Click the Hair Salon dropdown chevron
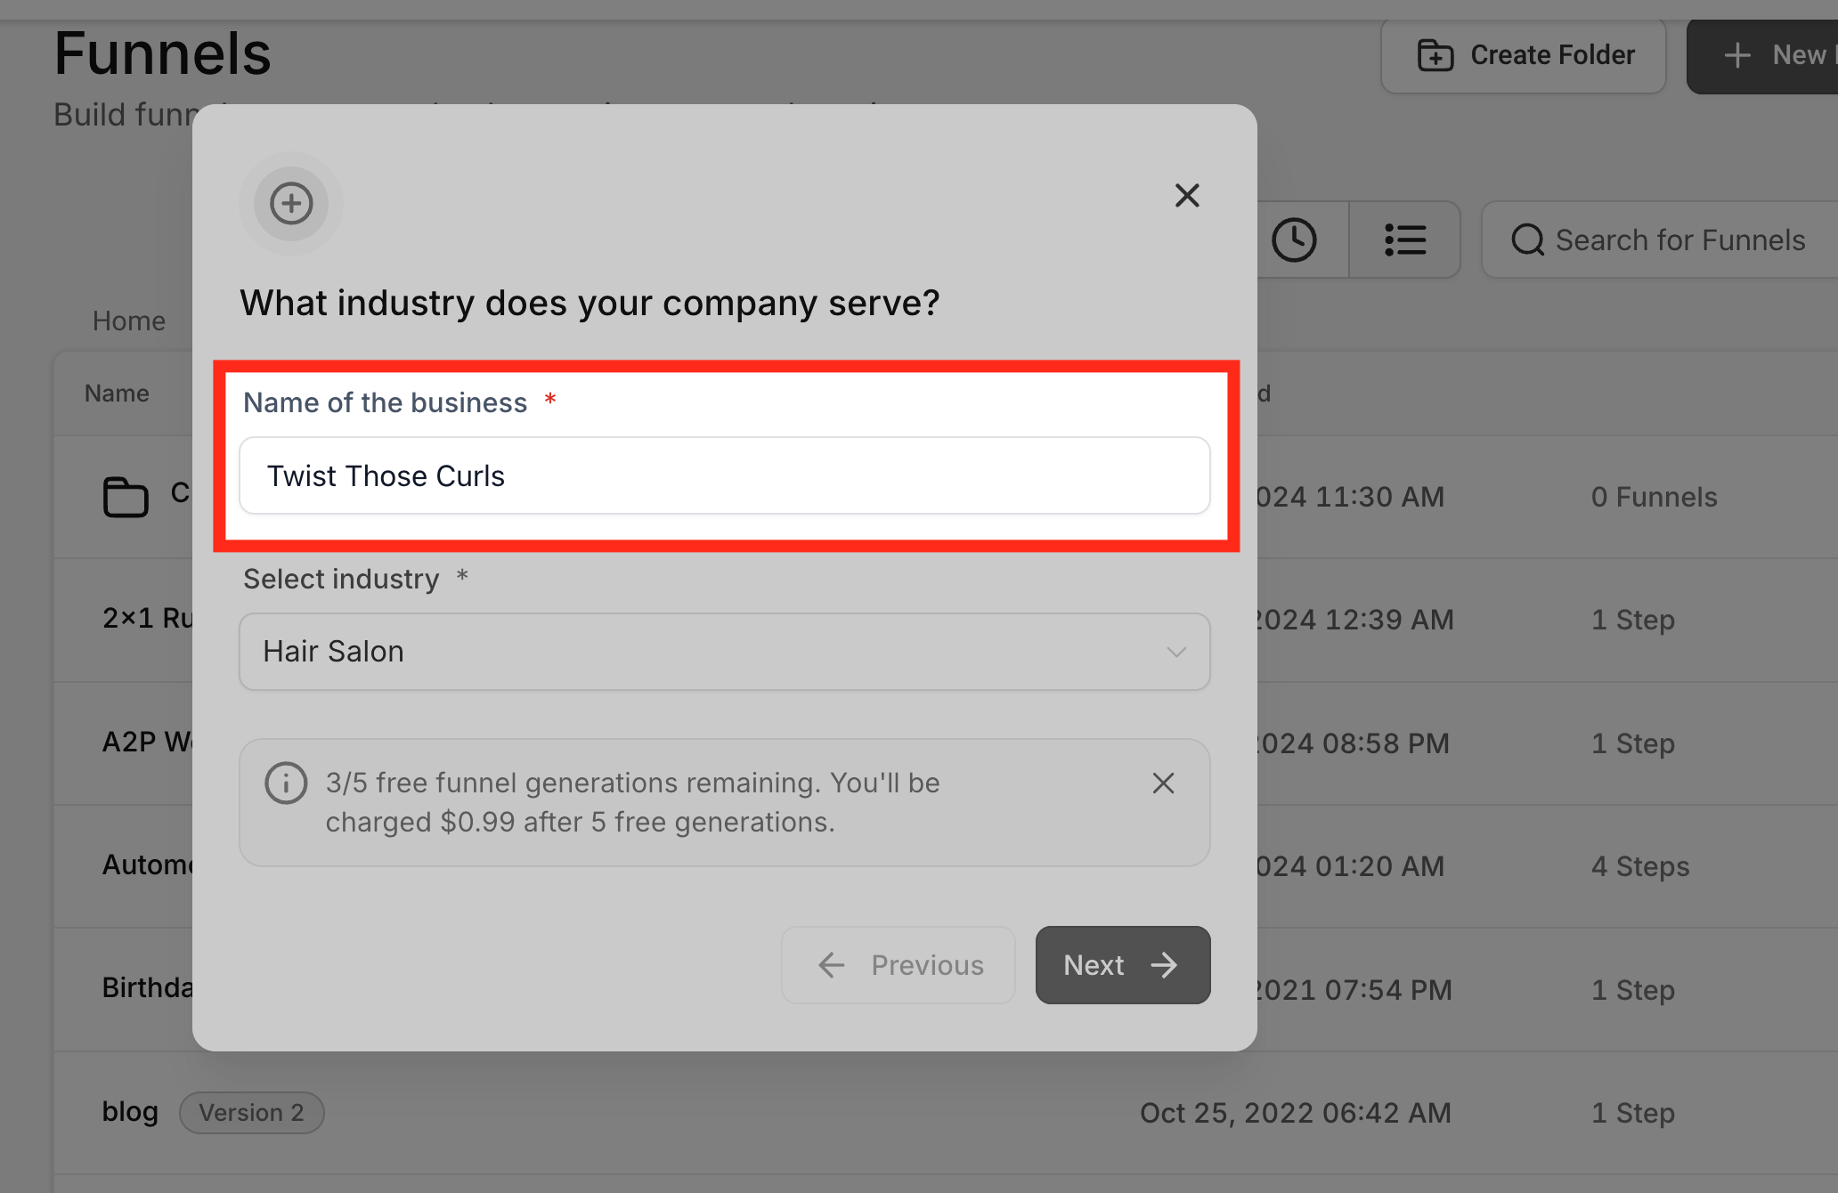 coord(1175,652)
